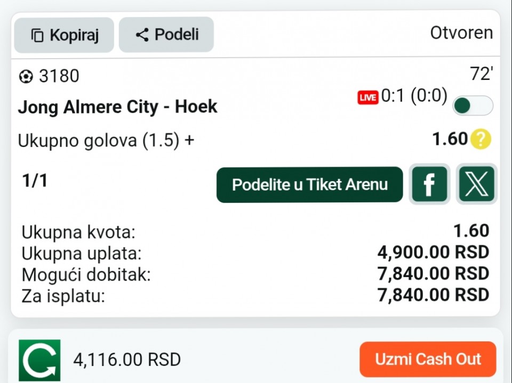
Task: Click the event code 3180
Action: (59, 77)
